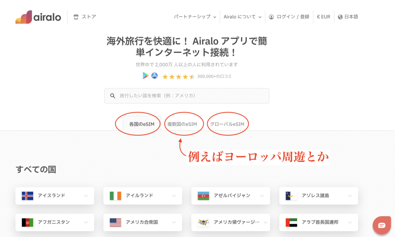Viewport: 395px width, 237px height.
Task: Open the アゼルバイジャン country card
Action: pyautogui.click(x=231, y=196)
